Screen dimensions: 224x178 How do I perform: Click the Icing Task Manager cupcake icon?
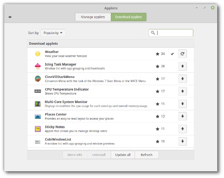[x=38, y=66]
